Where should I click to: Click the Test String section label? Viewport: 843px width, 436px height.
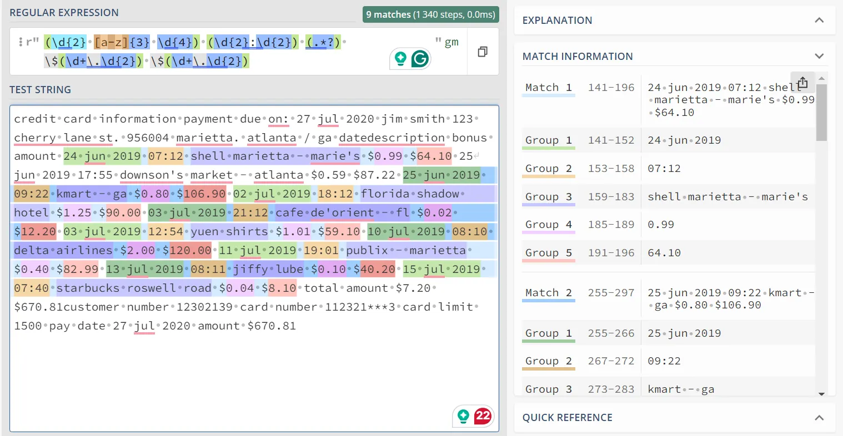coord(40,90)
